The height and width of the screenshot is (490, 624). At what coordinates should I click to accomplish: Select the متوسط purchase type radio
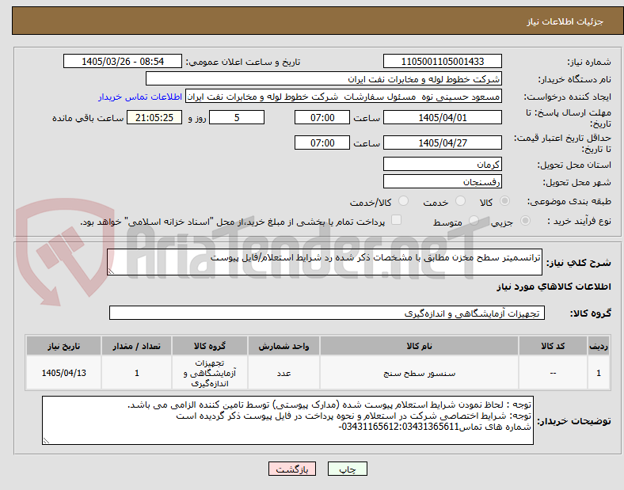click(x=474, y=220)
